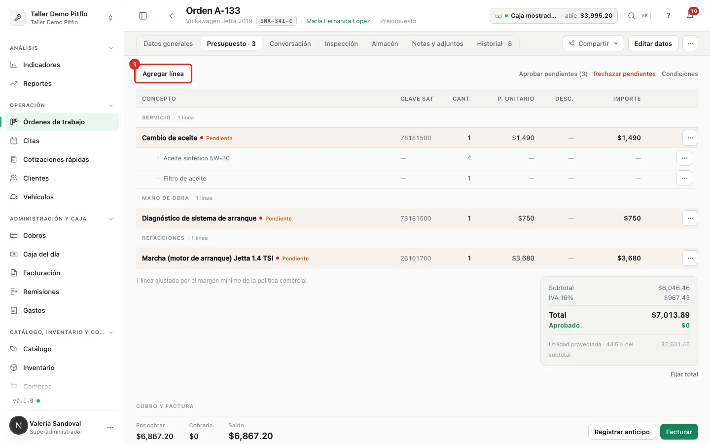The width and height of the screenshot is (710, 444).
Task: Open options menu for Diagnóstico de sistema row
Action: pos(690,218)
